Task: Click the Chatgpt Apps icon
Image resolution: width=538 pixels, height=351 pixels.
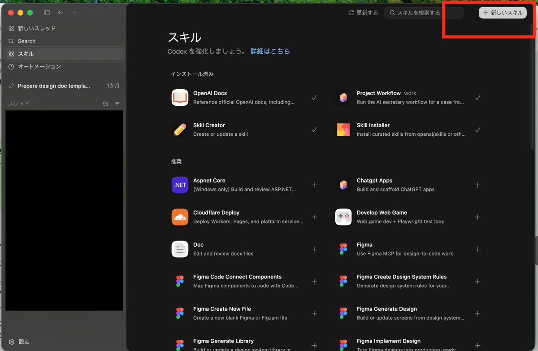Action: (x=343, y=185)
